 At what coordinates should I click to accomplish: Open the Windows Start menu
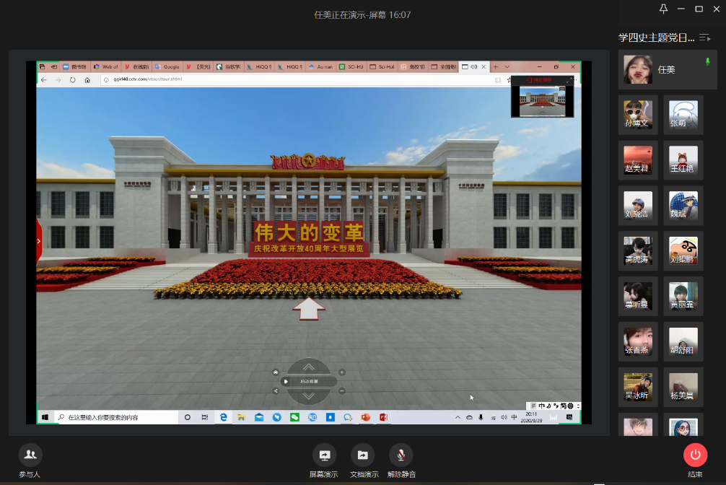click(x=45, y=417)
